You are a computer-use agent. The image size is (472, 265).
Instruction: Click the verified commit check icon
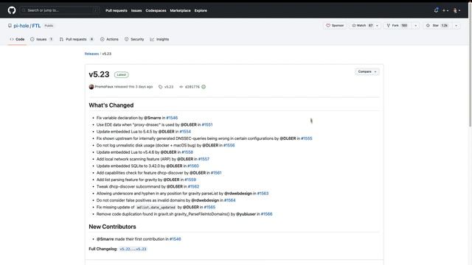click(204, 87)
